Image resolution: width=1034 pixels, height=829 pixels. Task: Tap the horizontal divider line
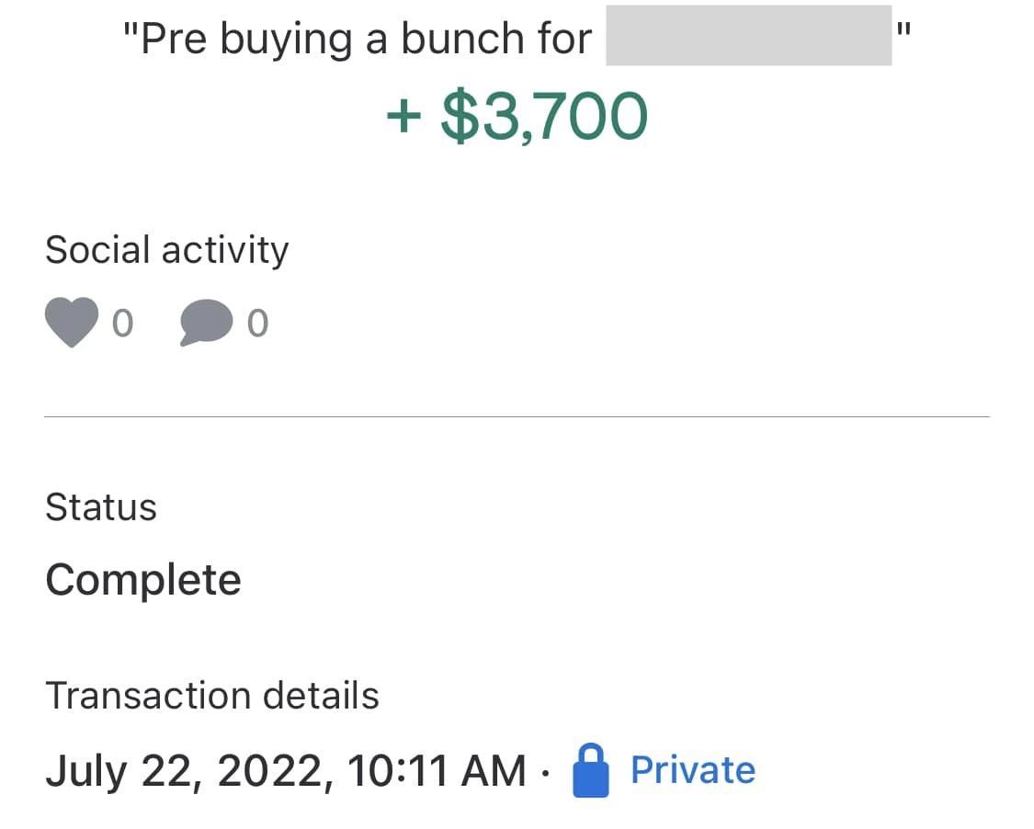coord(517,417)
